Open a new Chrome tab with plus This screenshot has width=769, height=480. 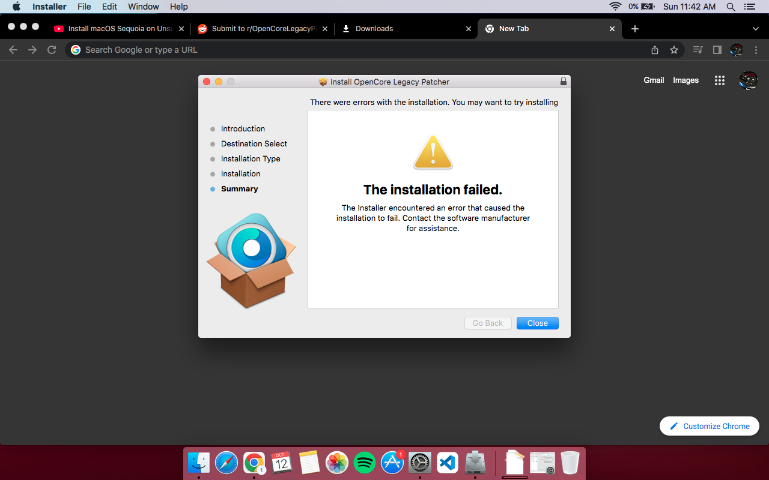tap(635, 29)
